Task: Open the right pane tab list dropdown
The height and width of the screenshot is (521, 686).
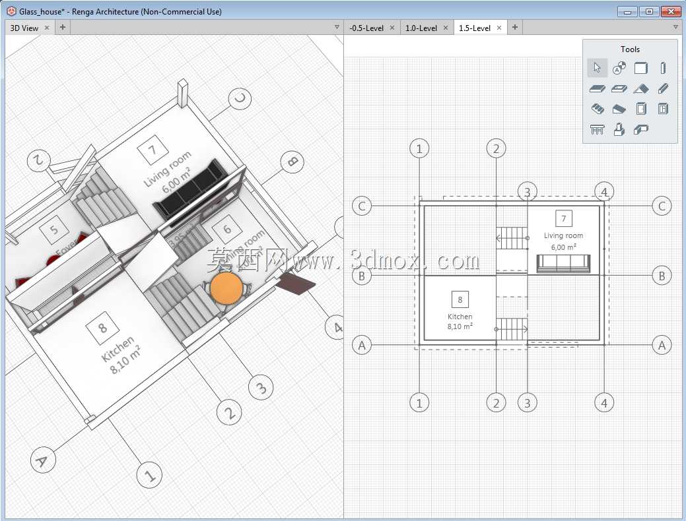Action: (x=675, y=27)
